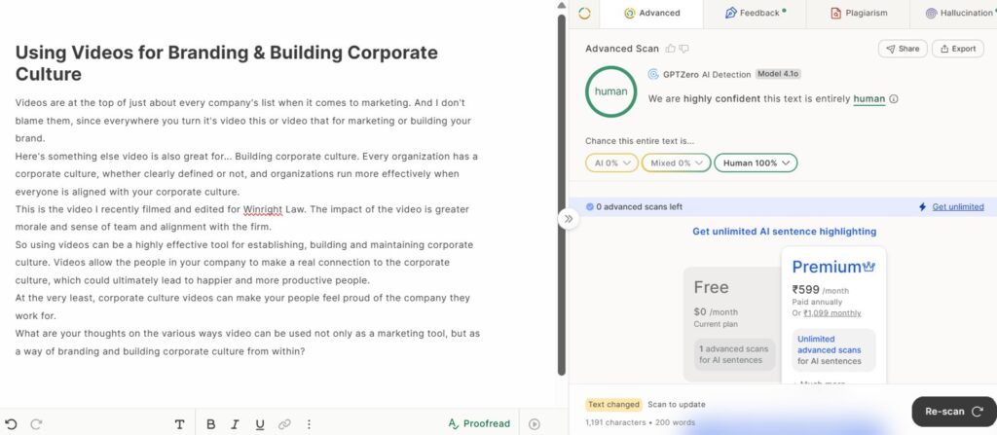The width and height of the screenshot is (997, 435).
Task: Undo the last edit
Action: 11,424
